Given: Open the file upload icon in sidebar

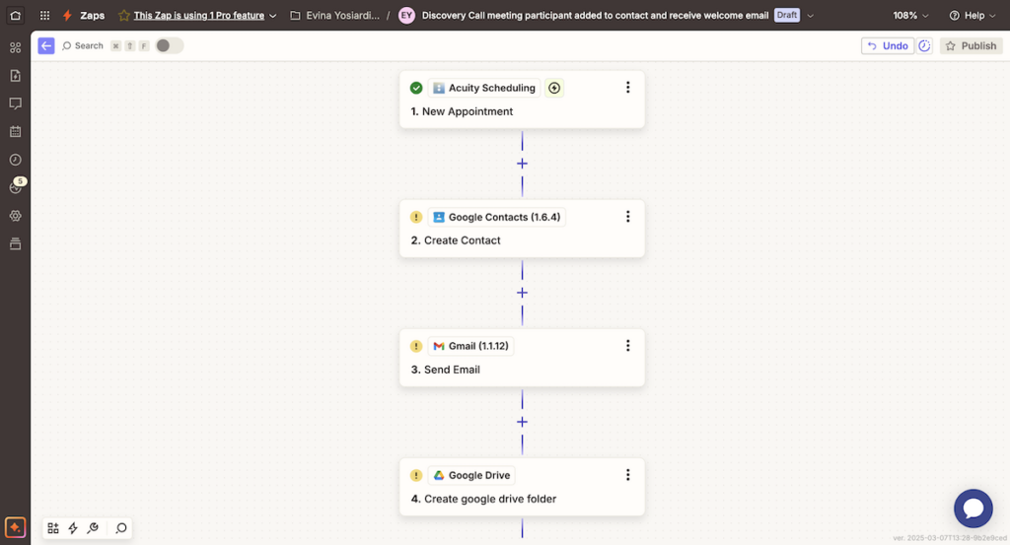Looking at the screenshot, I should tap(16, 75).
